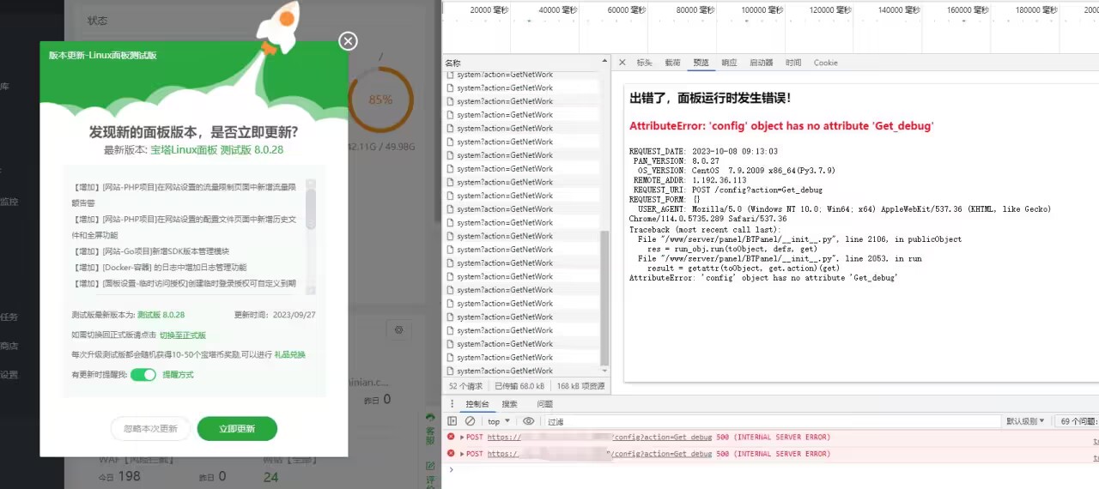Click the REQUEST_URI: POST /config?action=Get_debug line

click(727, 190)
